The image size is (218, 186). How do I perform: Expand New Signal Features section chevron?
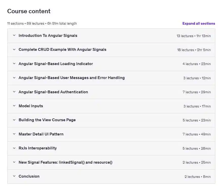click(14, 162)
